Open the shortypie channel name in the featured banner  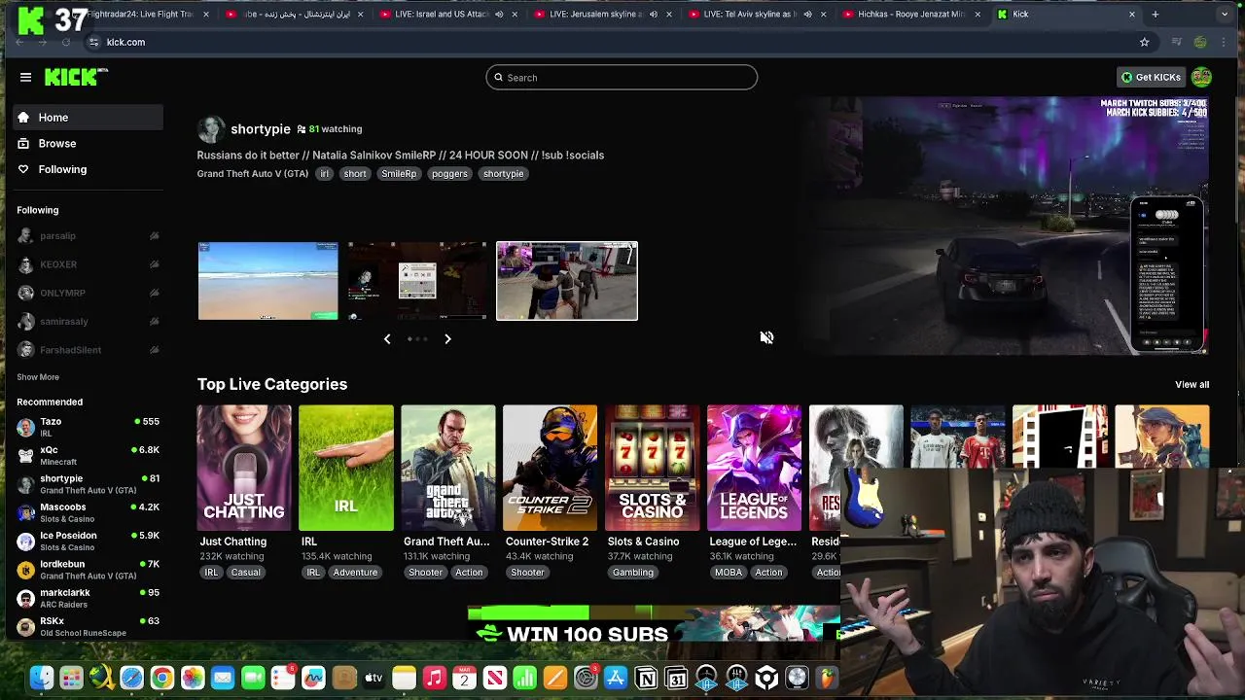click(261, 128)
